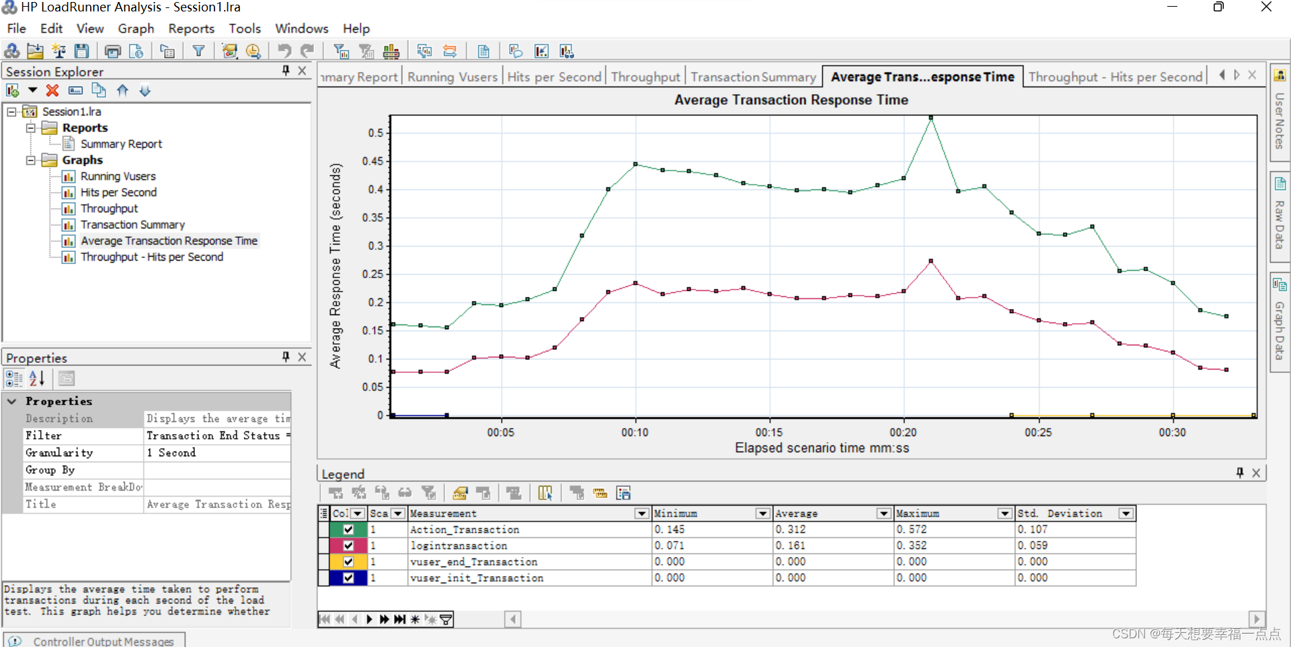This screenshot has height=647, width=1291.
Task: Click the rename item icon in Session Explorer
Action: (76, 90)
